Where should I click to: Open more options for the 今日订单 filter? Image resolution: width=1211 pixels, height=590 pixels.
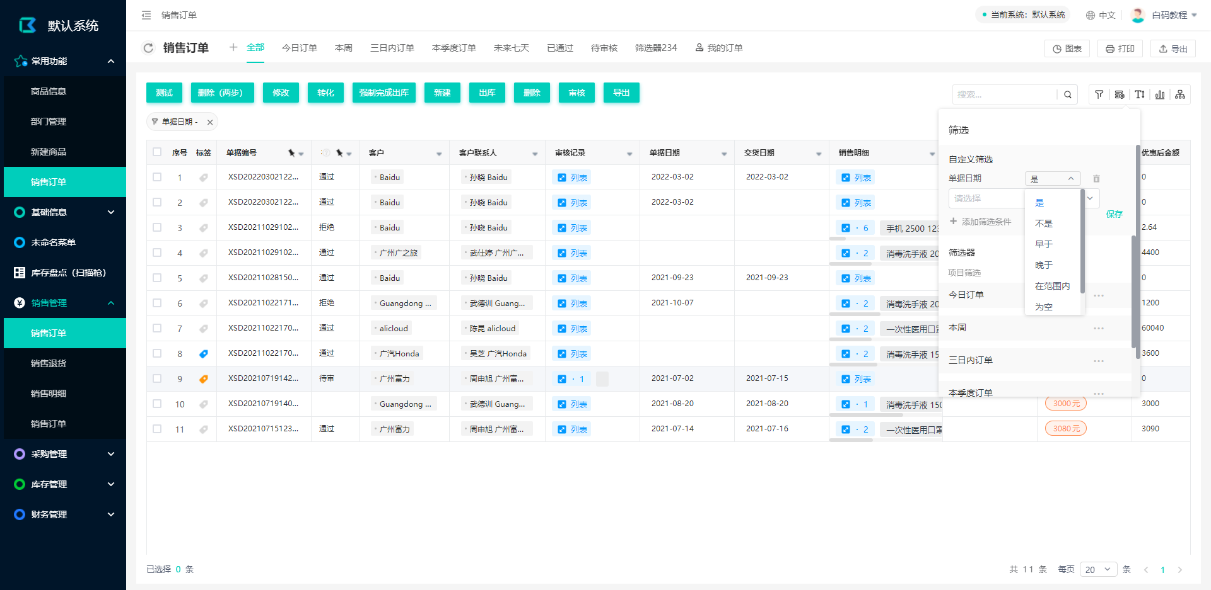pyautogui.click(x=1099, y=295)
